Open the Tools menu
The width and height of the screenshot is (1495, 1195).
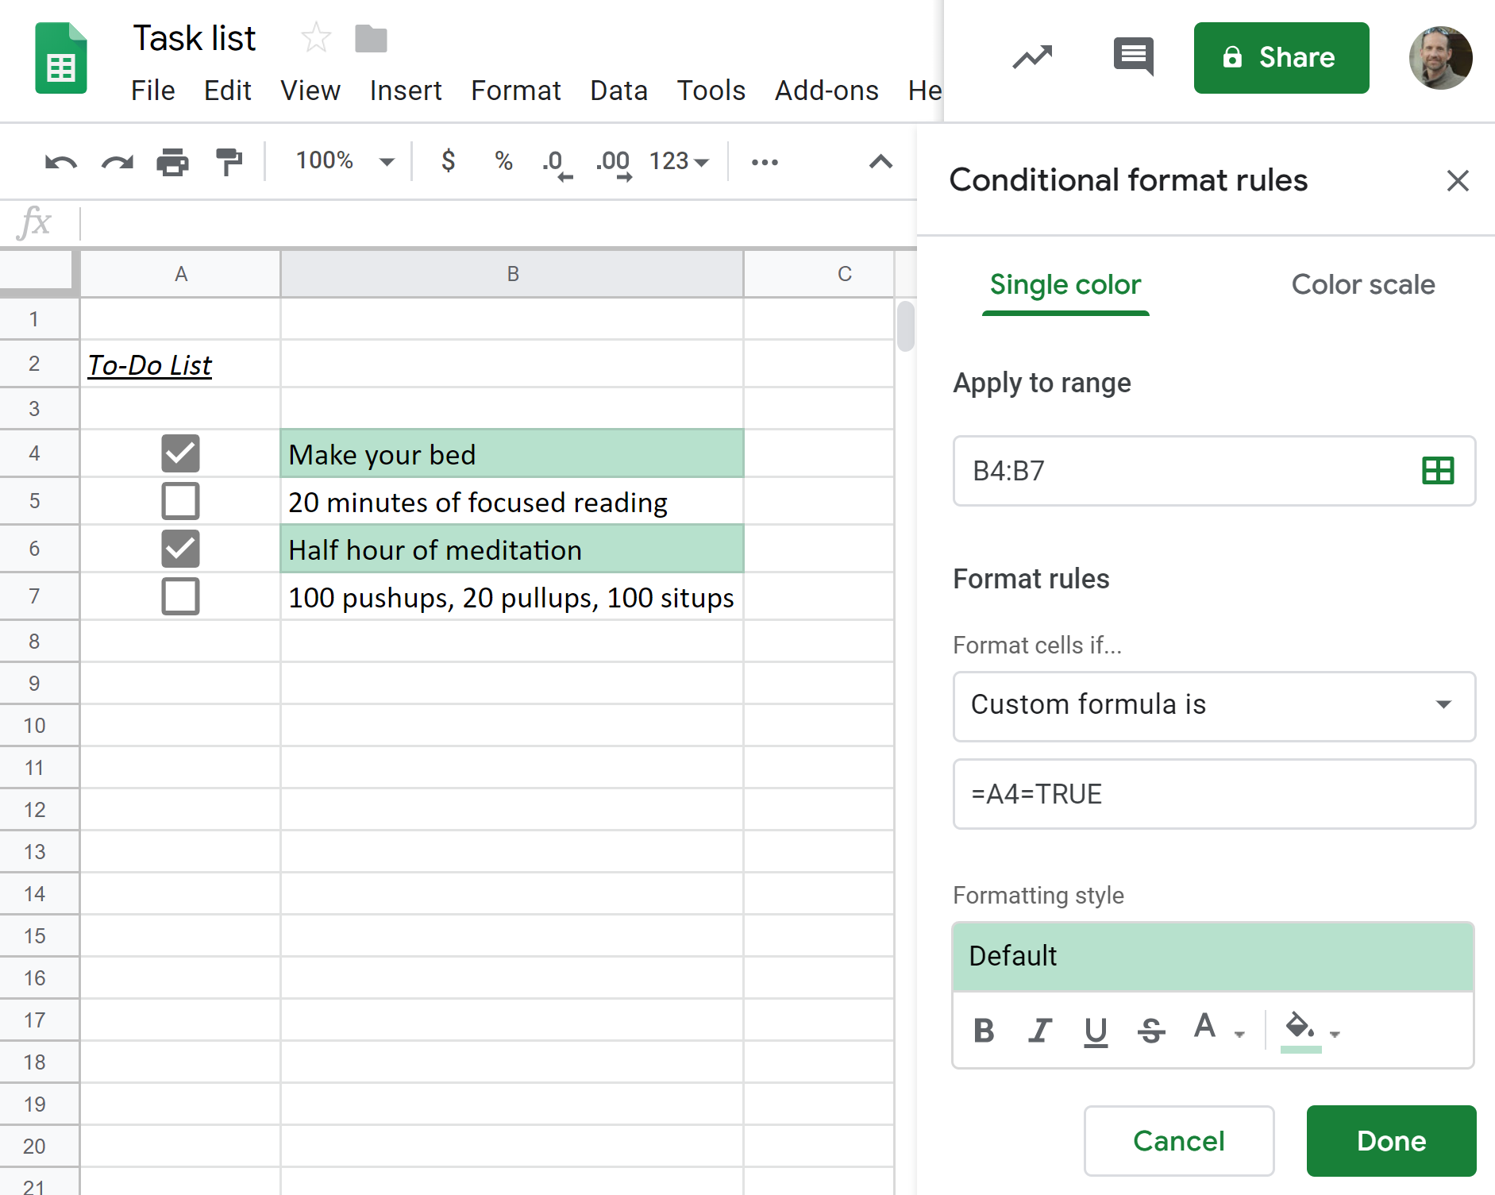tap(711, 91)
